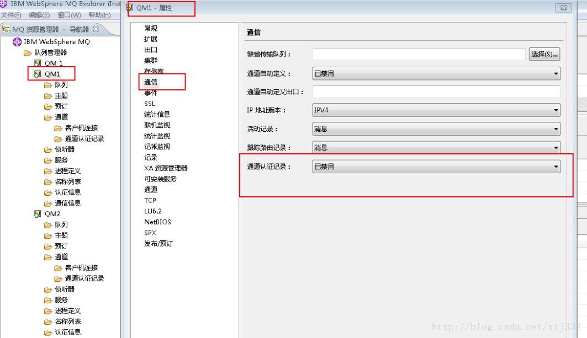Select LU6.2 properties page

[153, 211]
